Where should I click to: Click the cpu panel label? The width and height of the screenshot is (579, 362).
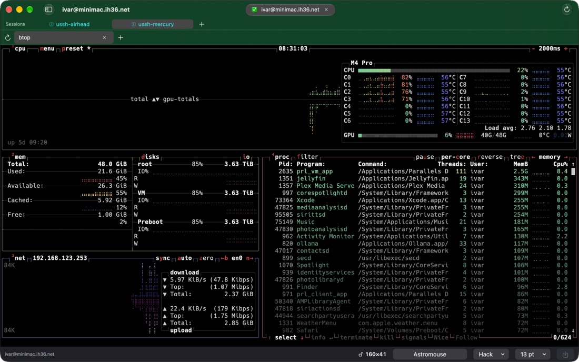click(x=21, y=49)
